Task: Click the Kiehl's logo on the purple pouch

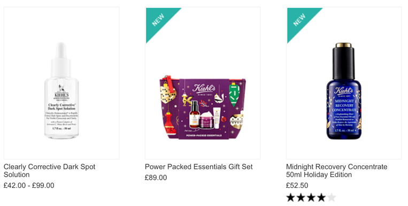Action: point(204,89)
